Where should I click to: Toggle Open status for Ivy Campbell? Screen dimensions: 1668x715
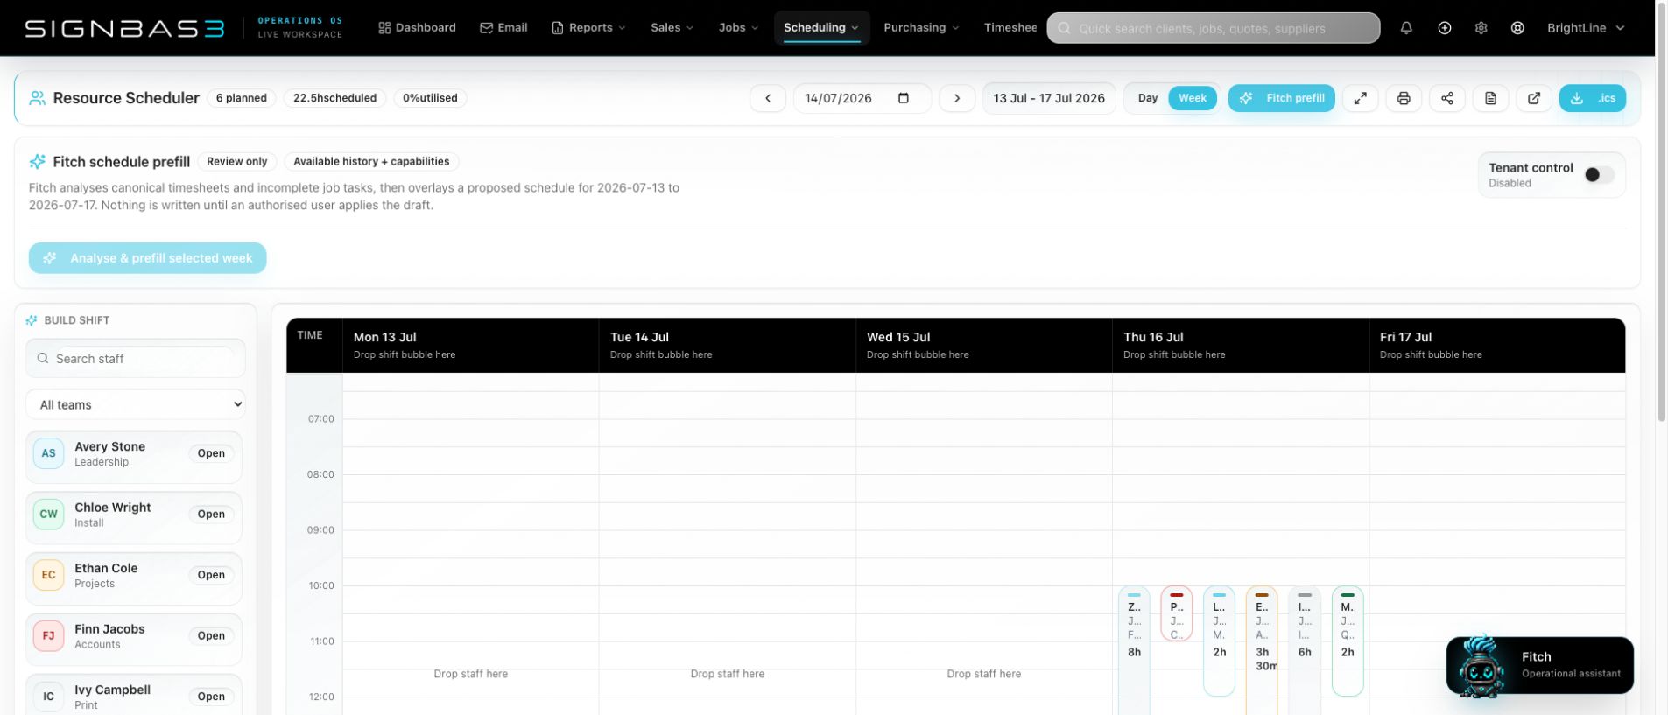pyautogui.click(x=211, y=697)
